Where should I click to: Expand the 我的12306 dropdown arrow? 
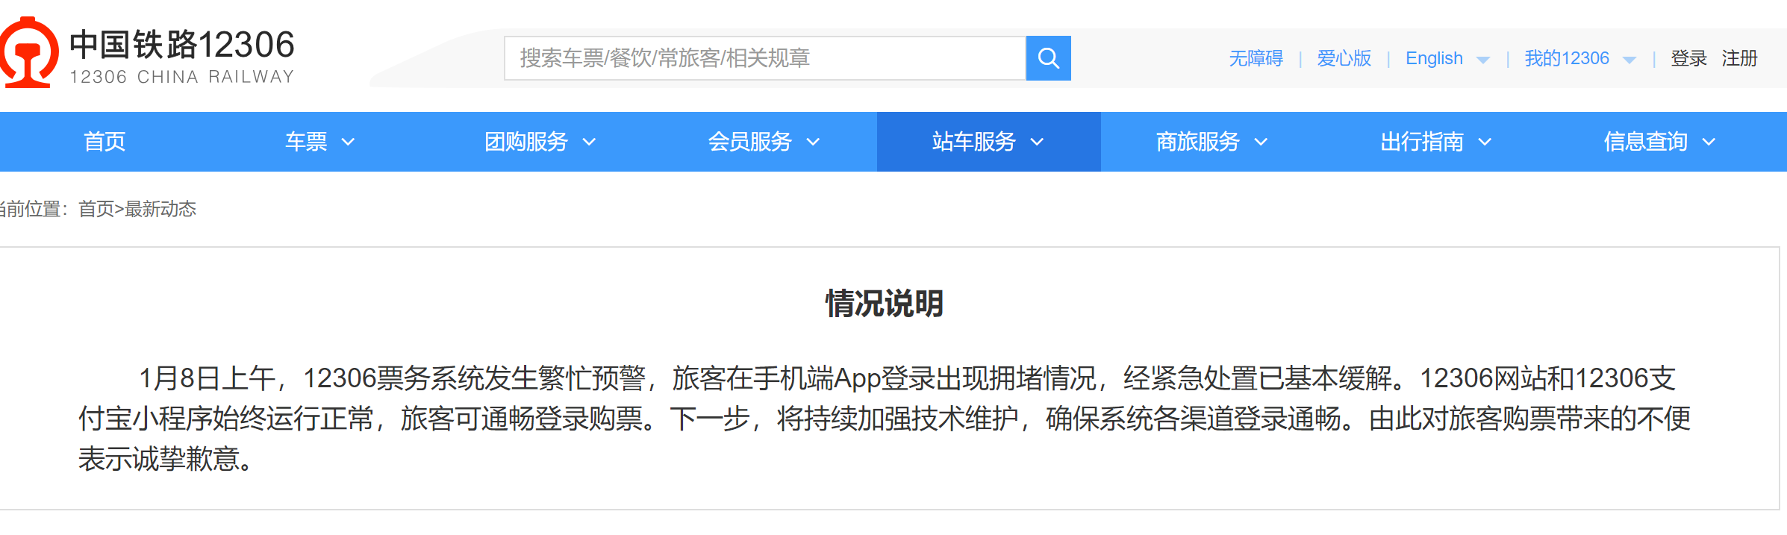[x=1629, y=60]
